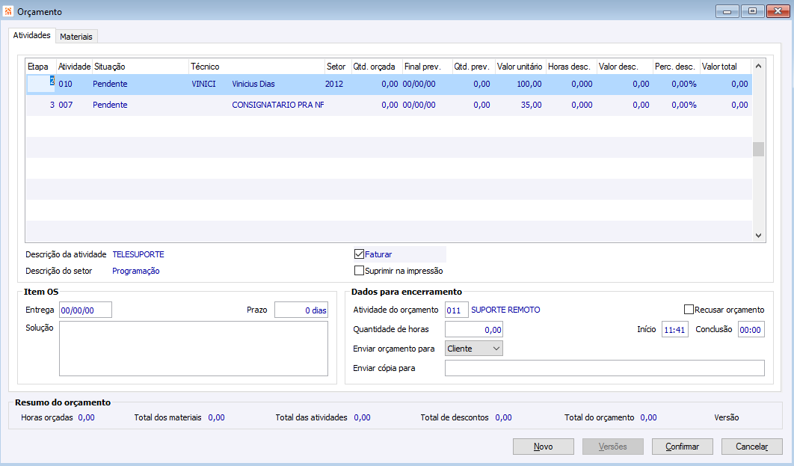The height and width of the screenshot is (466, 794).
Task: Open the Enviar orçamento para dropdown
Action: pyautogui.click(x=473, y=349)
